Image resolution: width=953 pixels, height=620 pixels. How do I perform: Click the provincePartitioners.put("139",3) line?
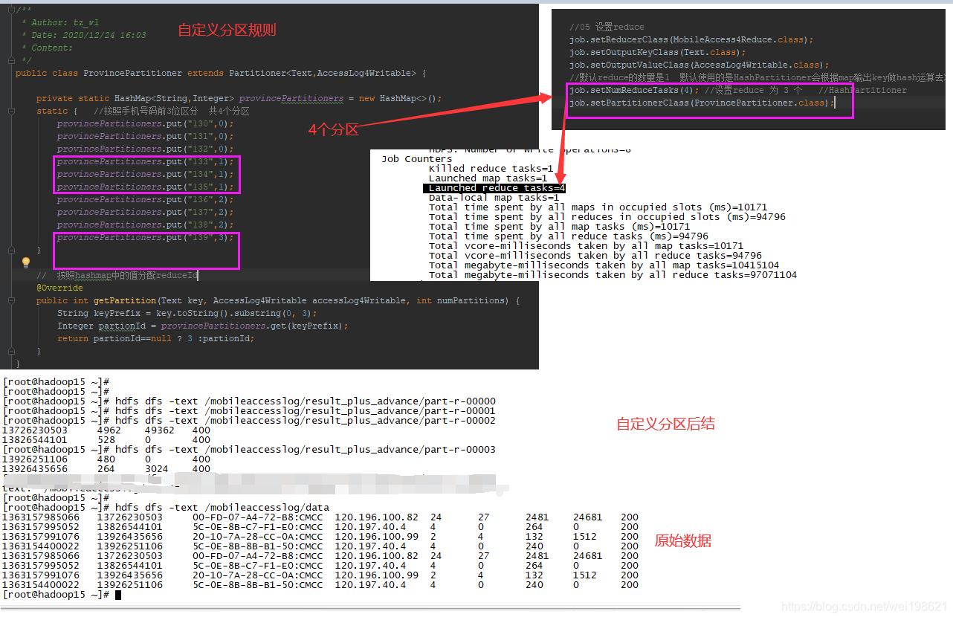(x=146, y=237)
